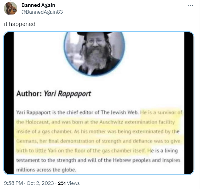The image size is (200, 189).
Task: Click the right black bar of image
Action: [189, 103]
